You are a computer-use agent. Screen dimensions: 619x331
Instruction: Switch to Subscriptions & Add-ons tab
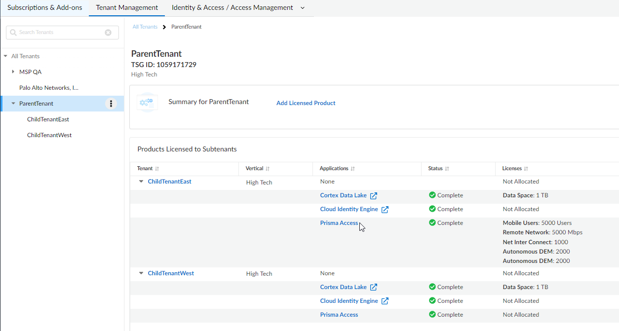point(44,8)
